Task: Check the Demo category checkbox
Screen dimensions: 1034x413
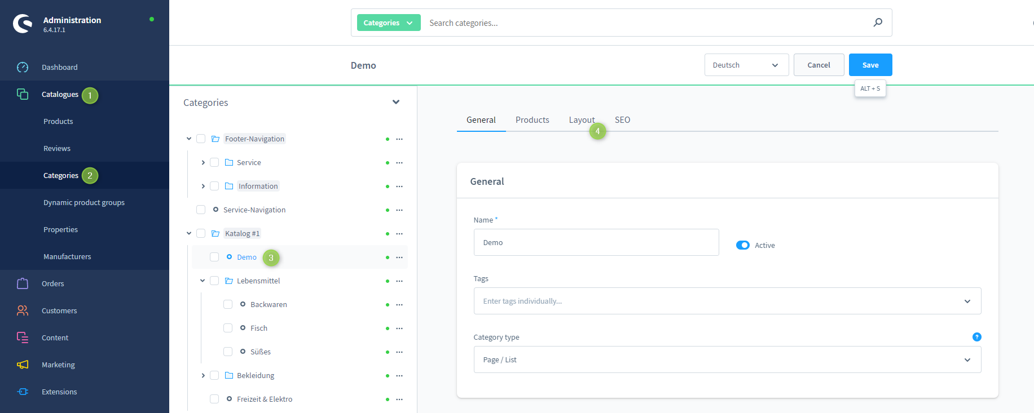Action: point(214,257)
